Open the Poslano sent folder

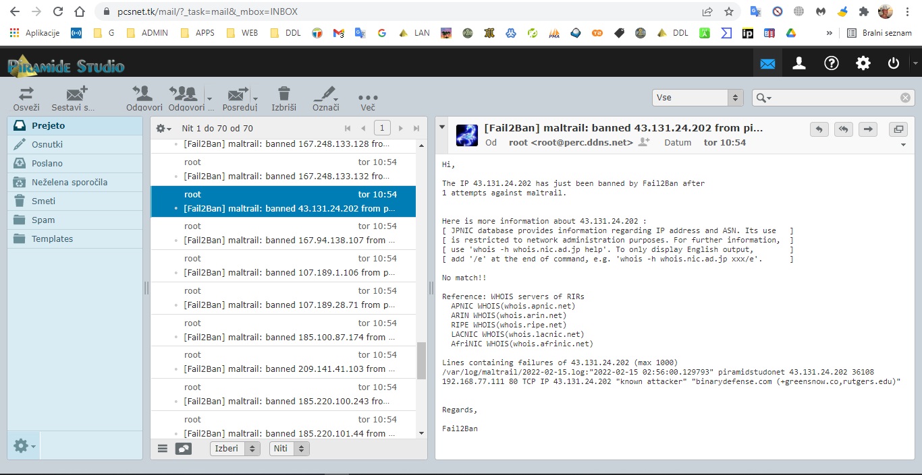pos(75,164)
